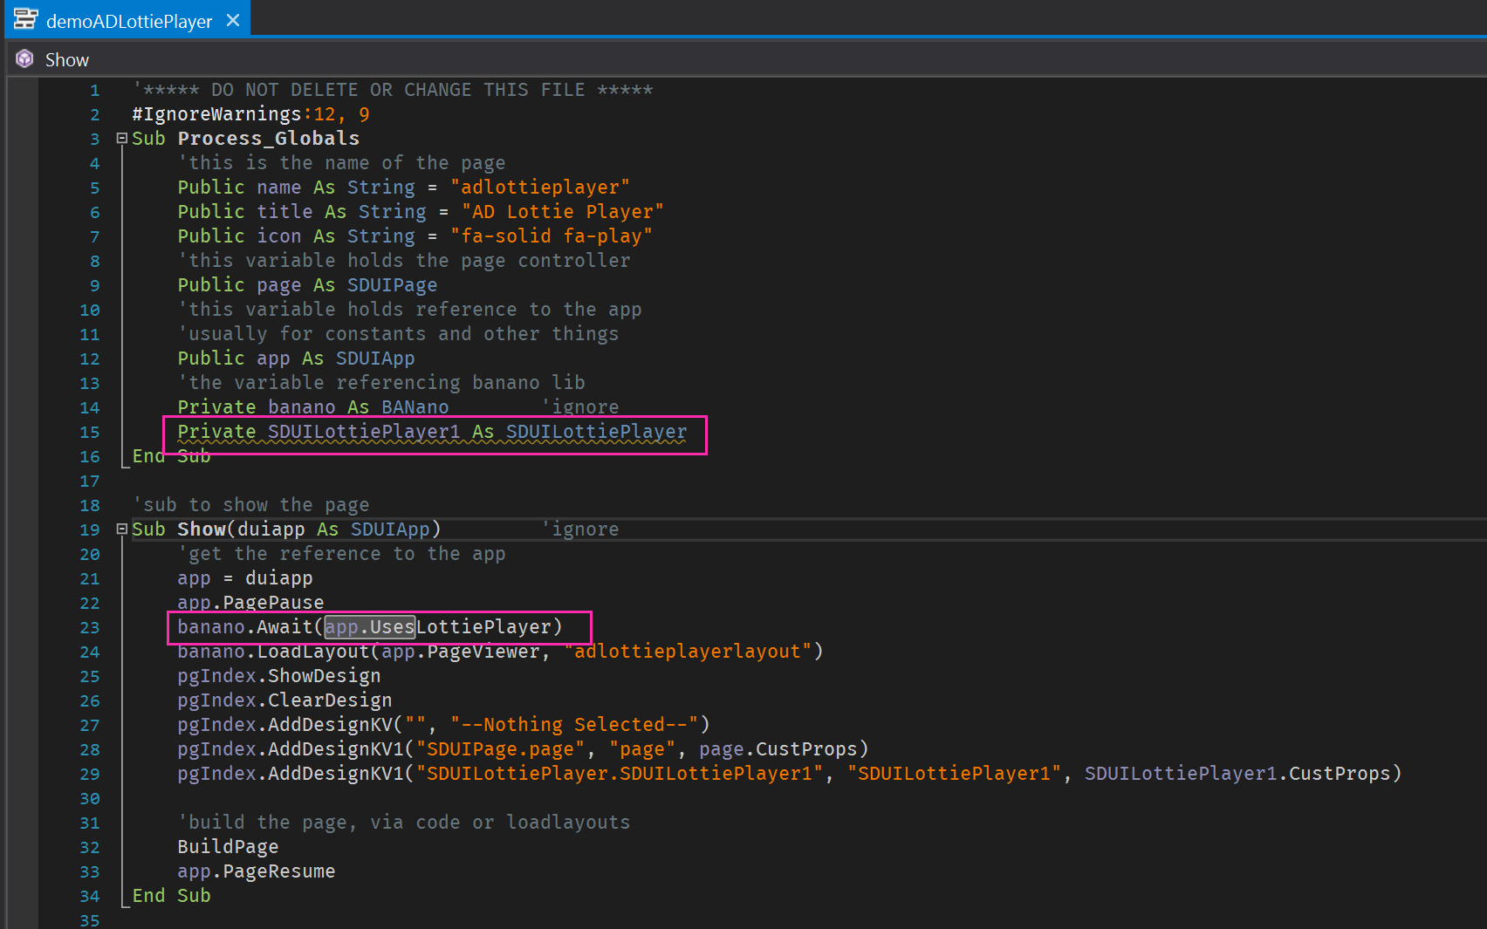Click line number 23 in the gutter
The width and height of the screenshot is (1487, 929).
(x=90, y=627)
